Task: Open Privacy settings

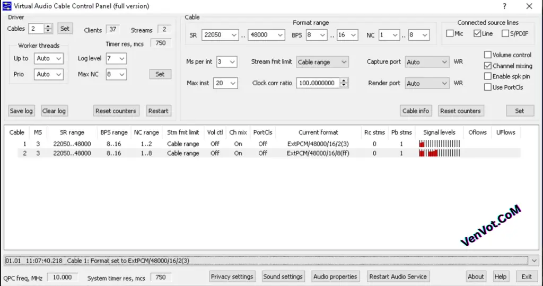Action: [232, 276]
